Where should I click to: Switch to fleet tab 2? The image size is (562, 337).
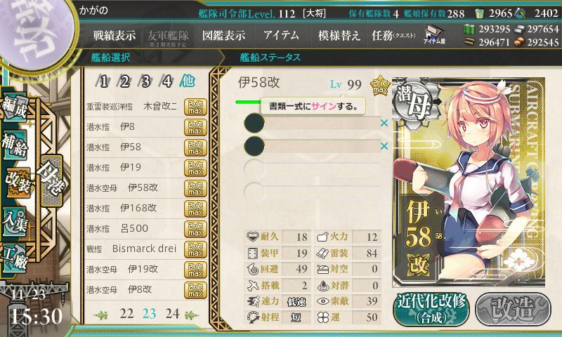[124, 81]
